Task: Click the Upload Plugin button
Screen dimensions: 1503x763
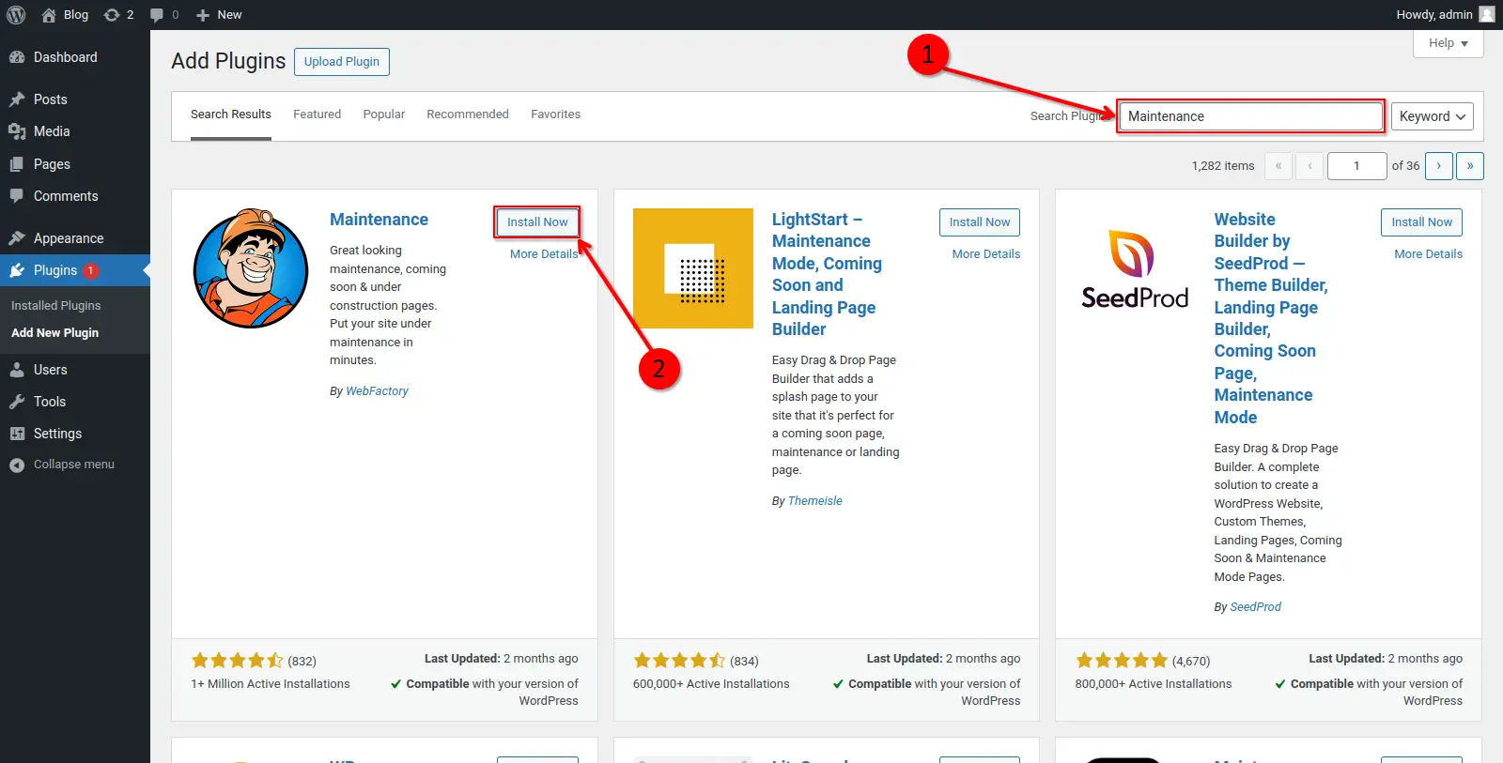Action: coord(342,62)
